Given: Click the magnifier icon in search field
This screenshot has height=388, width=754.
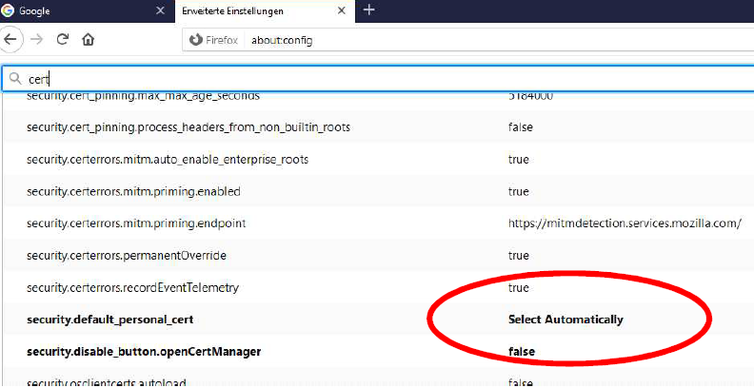Looking at the screenshot, I should (14, 79).
